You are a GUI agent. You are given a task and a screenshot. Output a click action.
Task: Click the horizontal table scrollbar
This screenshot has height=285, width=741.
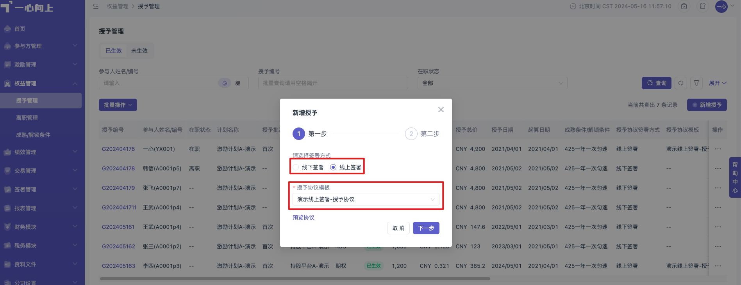coord(295,279)
